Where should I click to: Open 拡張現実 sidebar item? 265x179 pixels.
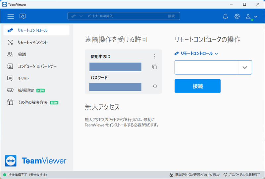point(36,90)
